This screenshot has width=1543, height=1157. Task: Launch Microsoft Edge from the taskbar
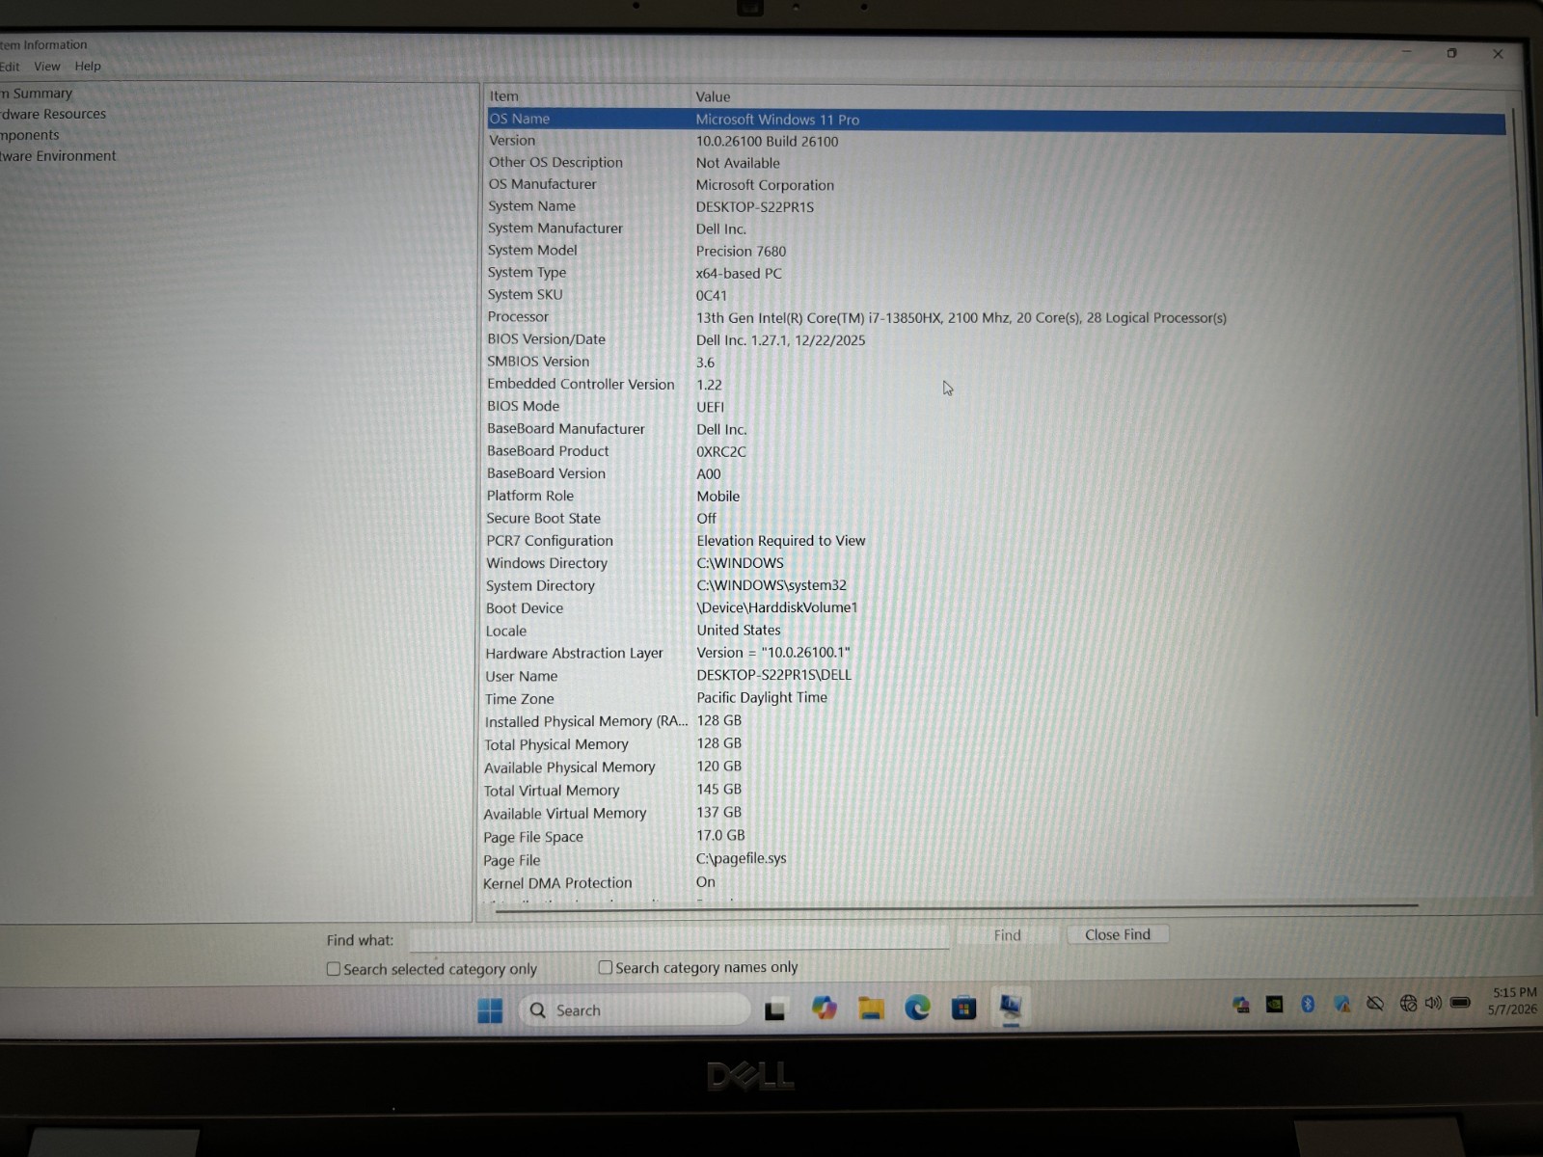(x=917, y=1009)
